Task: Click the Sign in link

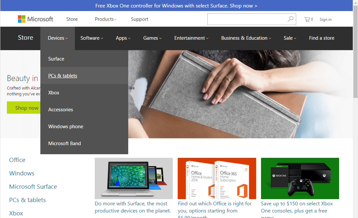Action: tap(325, 20)
